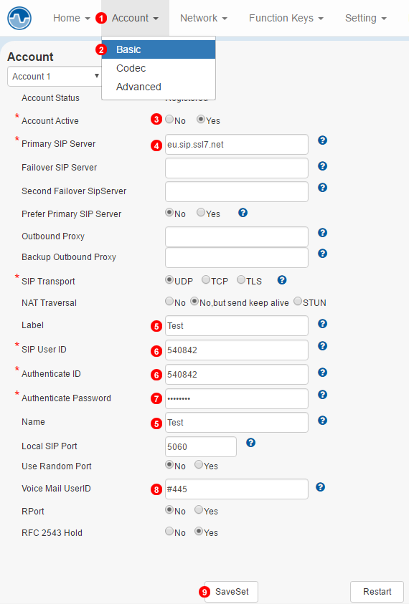Expand the Function Keys menu
Image resolution: width=409 pixels, height=604 pixels.
(x=286, y=18)
